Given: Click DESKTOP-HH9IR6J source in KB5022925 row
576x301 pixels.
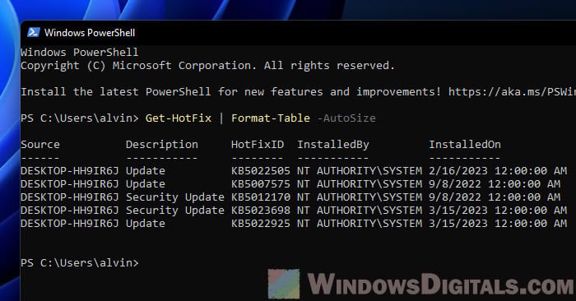Looking at the screenshot, I should (x=70, y=224).
